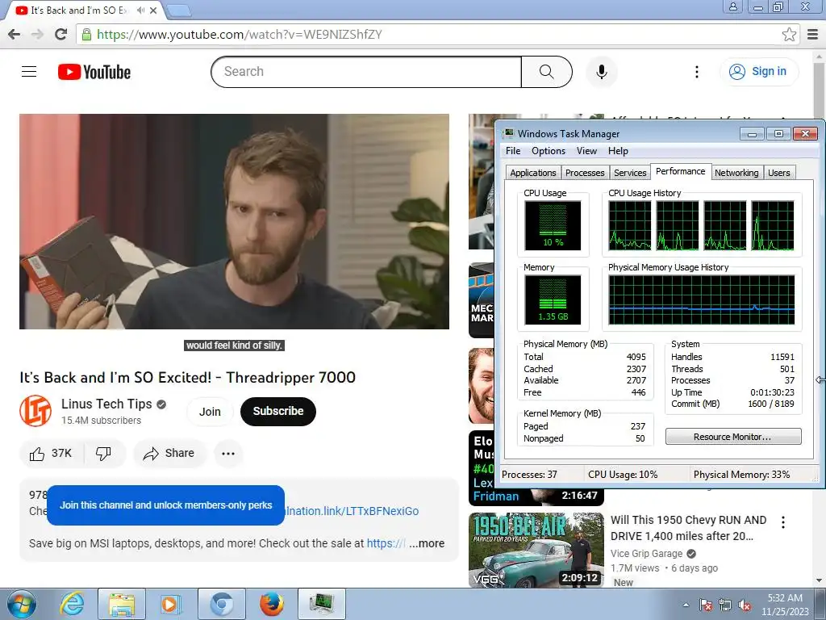Open the YouTube guide hamburger menu
Viewport: 826px width, 620px height.
[x=29, y=71]
